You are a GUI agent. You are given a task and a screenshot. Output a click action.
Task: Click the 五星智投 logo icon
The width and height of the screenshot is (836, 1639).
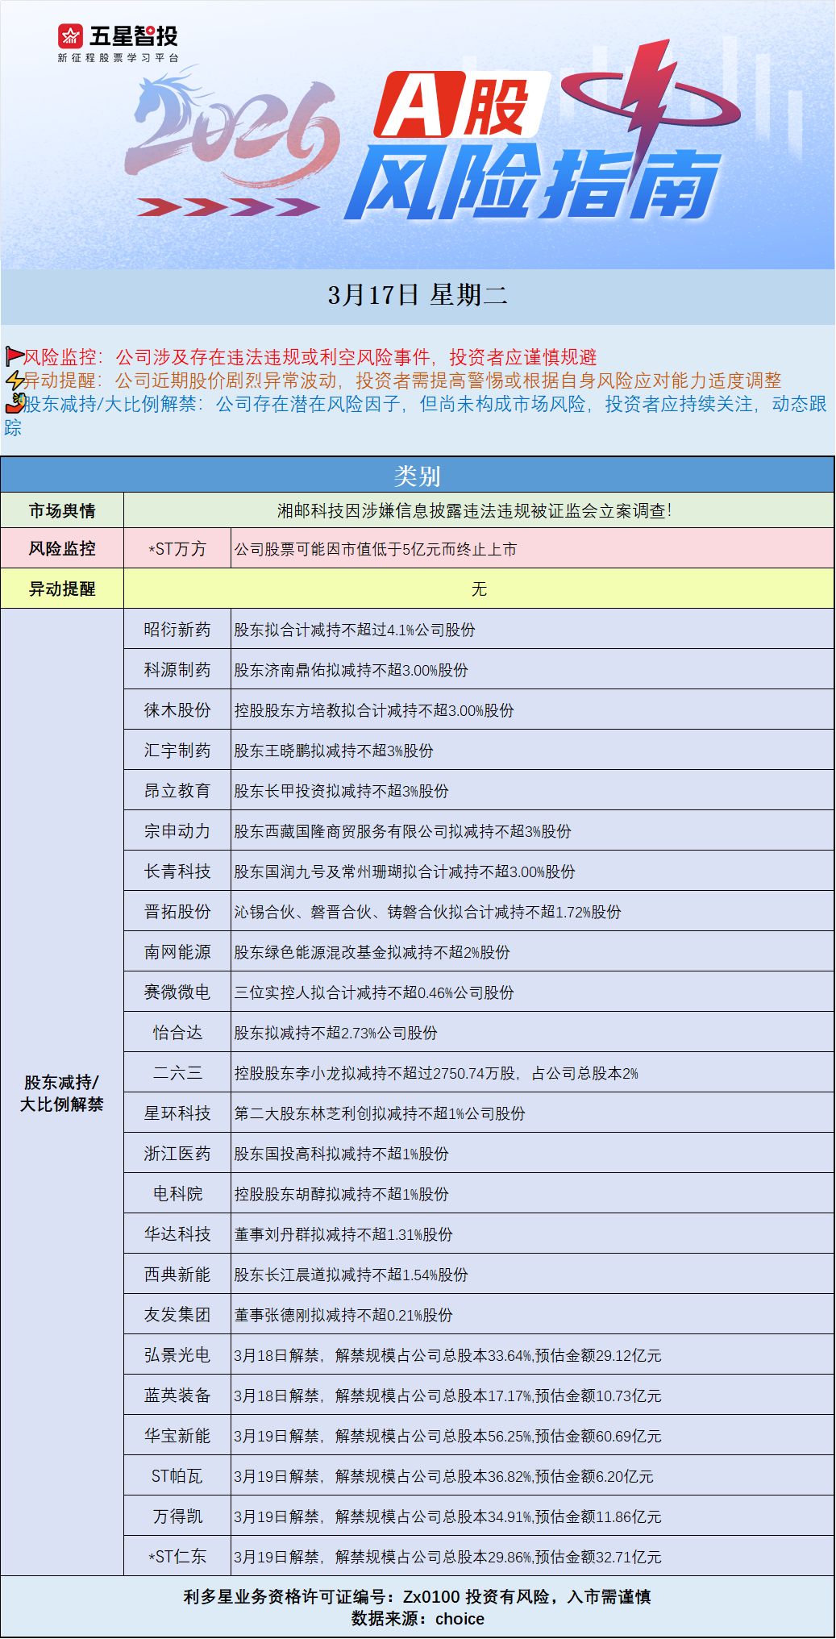pos(70,35)
